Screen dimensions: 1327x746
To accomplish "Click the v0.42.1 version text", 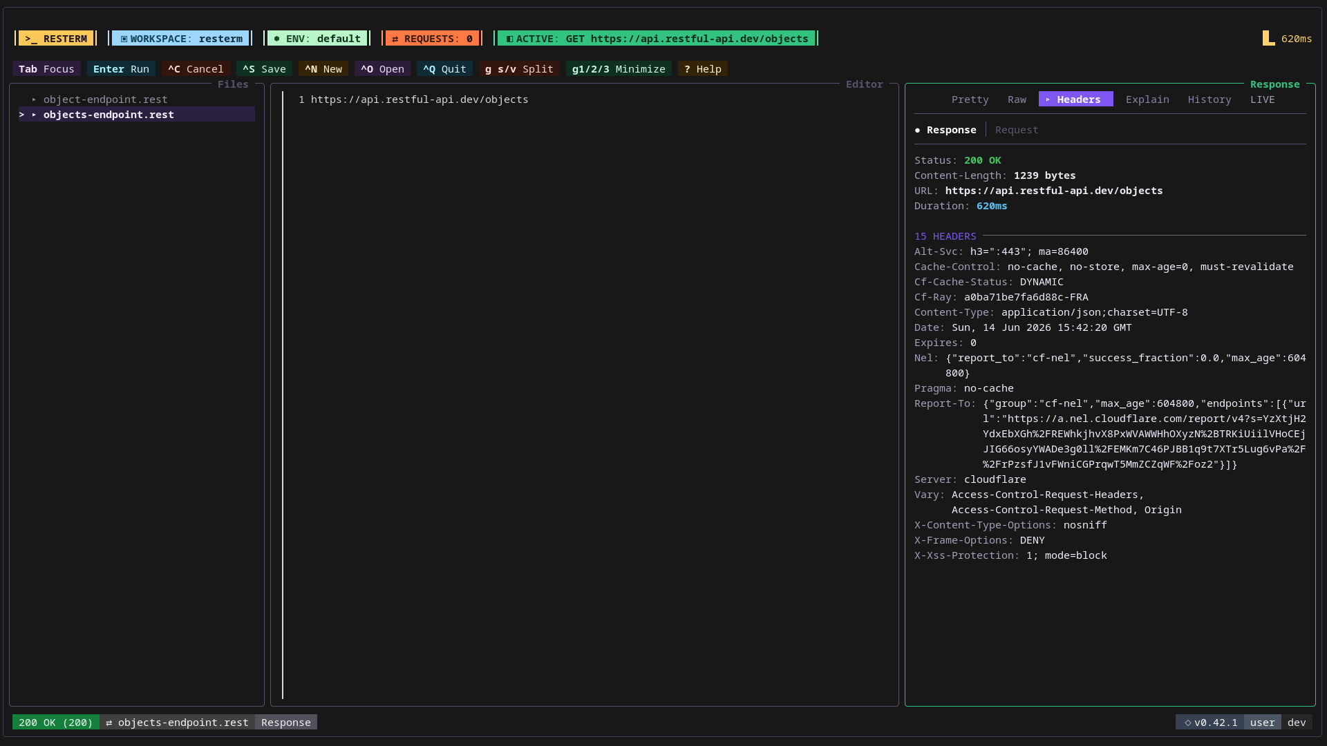I will click(1216, 723).
